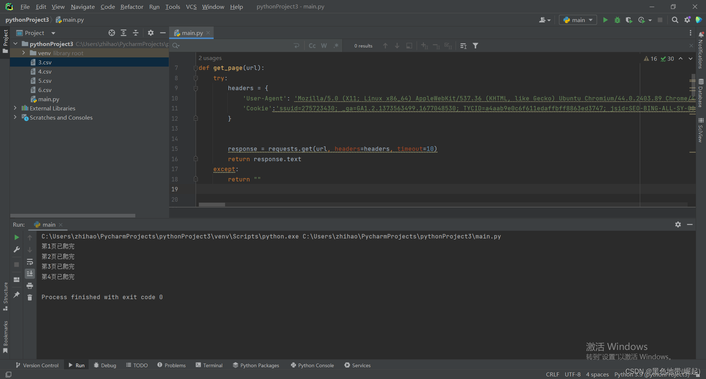The height and width of the screenshot is (379, 706).
Task: Open the main run configuration dropdown
Action: pyautogui.click(x=578, y=20)
